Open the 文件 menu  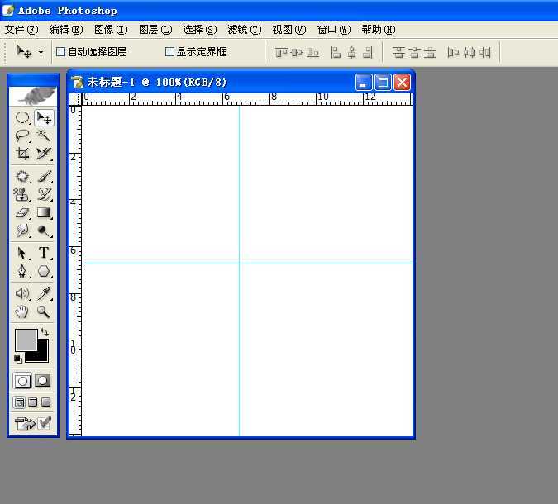(x=21, y=30)
